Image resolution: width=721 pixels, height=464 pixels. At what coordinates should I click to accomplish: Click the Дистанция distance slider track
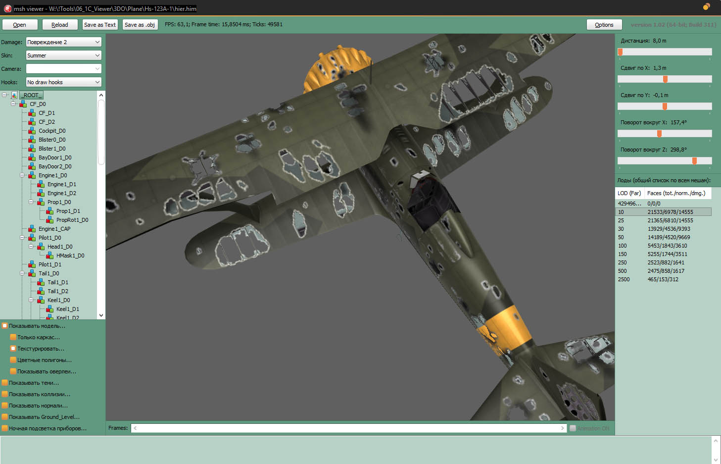click(665, 52)
